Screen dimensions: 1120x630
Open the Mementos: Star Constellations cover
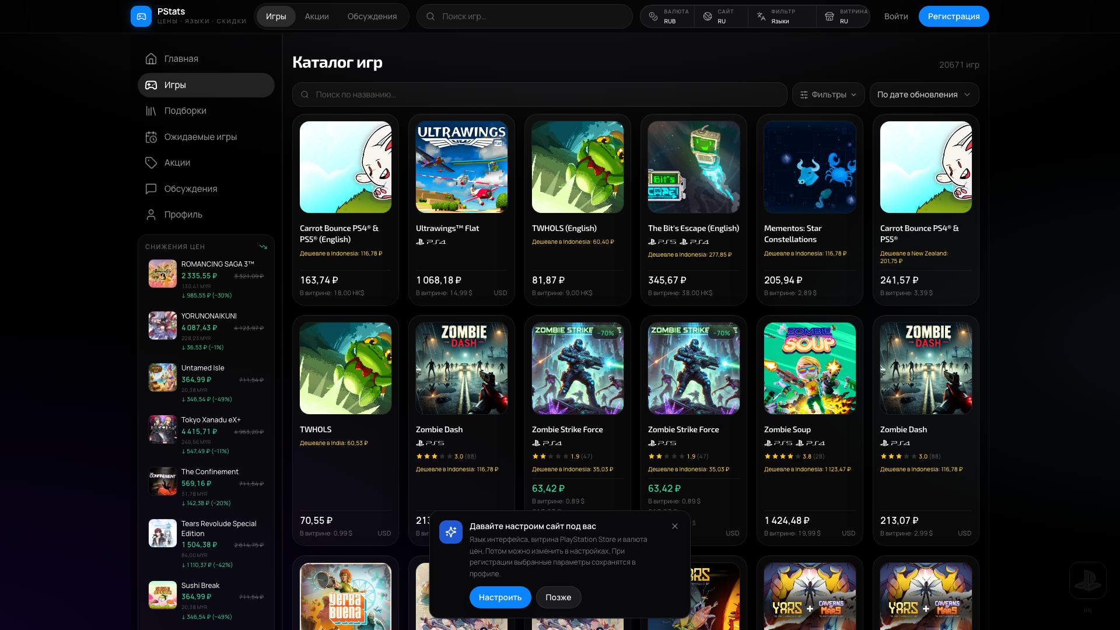(x=810, y=167)
